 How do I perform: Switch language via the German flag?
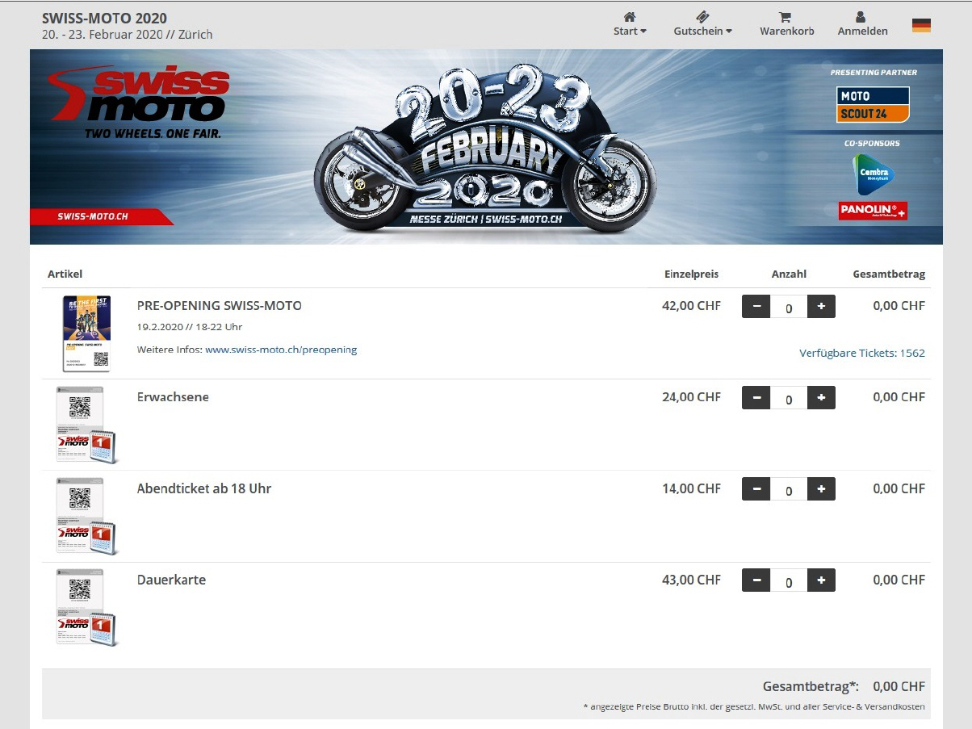pos(921,25)
